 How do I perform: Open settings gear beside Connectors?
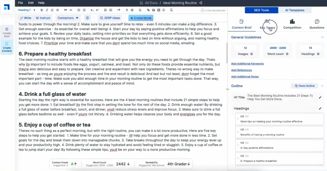tap(87, 18)
